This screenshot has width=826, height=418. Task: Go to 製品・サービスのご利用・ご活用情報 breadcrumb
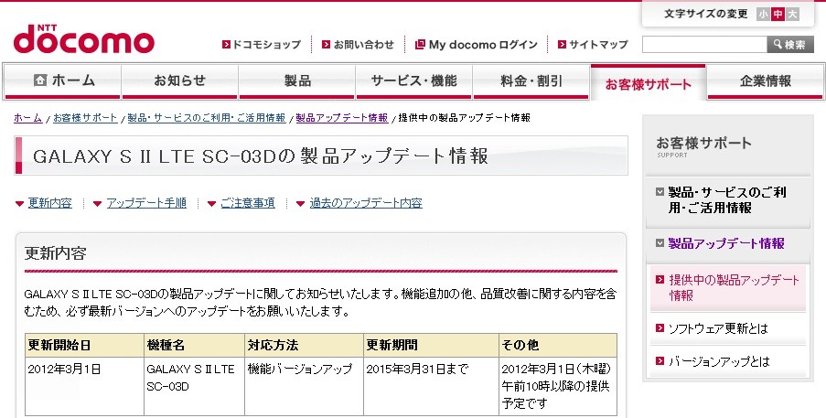point(207,118)
